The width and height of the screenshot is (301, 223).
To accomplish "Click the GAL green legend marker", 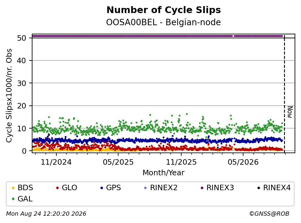I will pos(13,199).
